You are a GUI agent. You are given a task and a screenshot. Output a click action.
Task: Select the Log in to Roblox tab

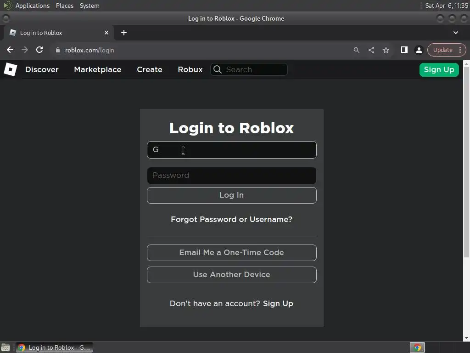pyautogui.click(x=59, y=33)
